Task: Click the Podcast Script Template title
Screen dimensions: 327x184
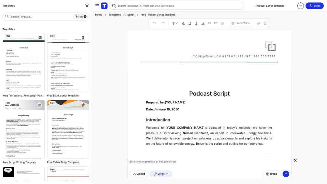Action: tap(270, 6)
